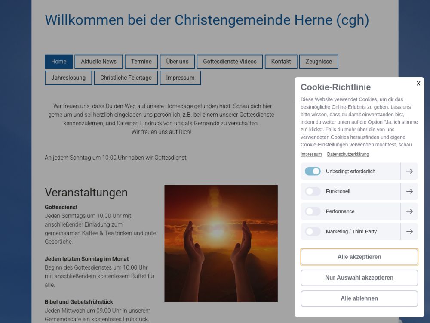Go to Aktuelle News menu item
Screen dimensions: 430x323
[98, 62]
